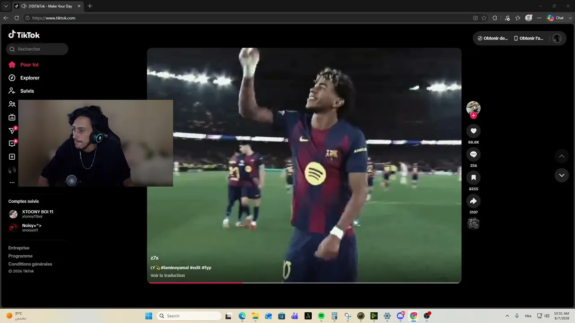The height and width of the screenshot is (323, 575).
Task: Open the LIVE icon in TikTok sidebar
Action: (12, 118)
